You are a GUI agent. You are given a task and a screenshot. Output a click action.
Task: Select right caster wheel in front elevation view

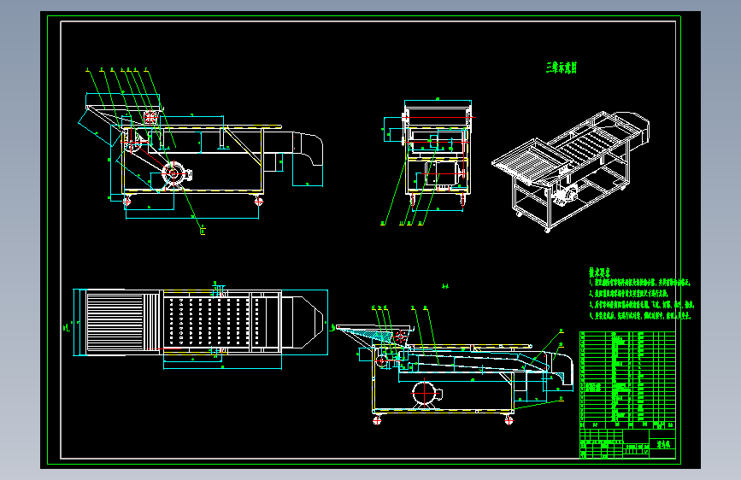(258, 202)
